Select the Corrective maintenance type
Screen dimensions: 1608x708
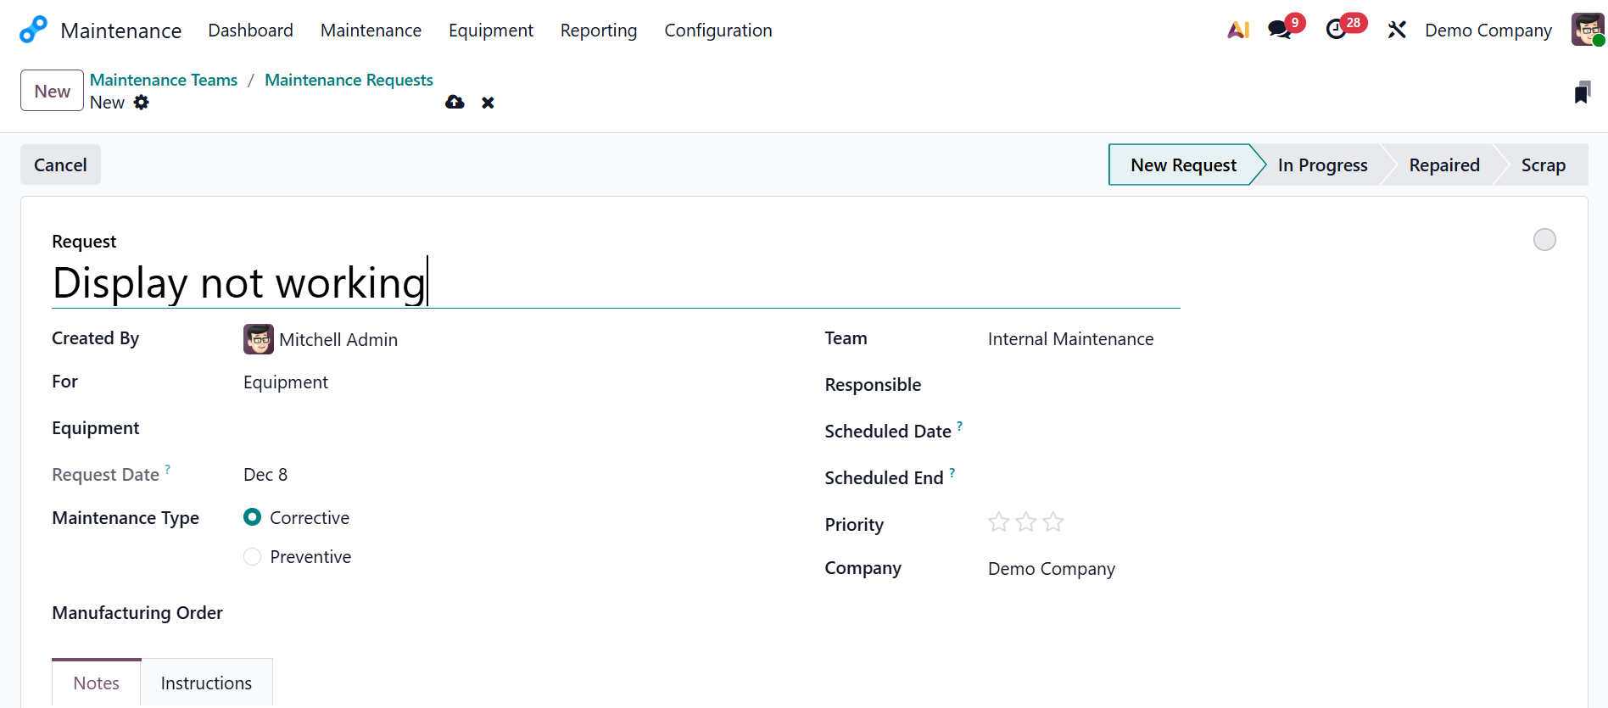tap(252, 517)
